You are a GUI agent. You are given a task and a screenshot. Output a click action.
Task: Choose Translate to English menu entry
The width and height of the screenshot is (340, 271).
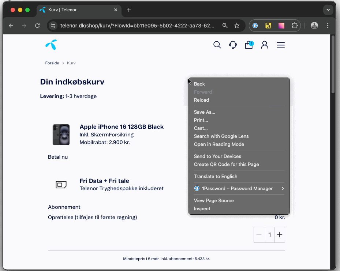click(x=216, y=177)
